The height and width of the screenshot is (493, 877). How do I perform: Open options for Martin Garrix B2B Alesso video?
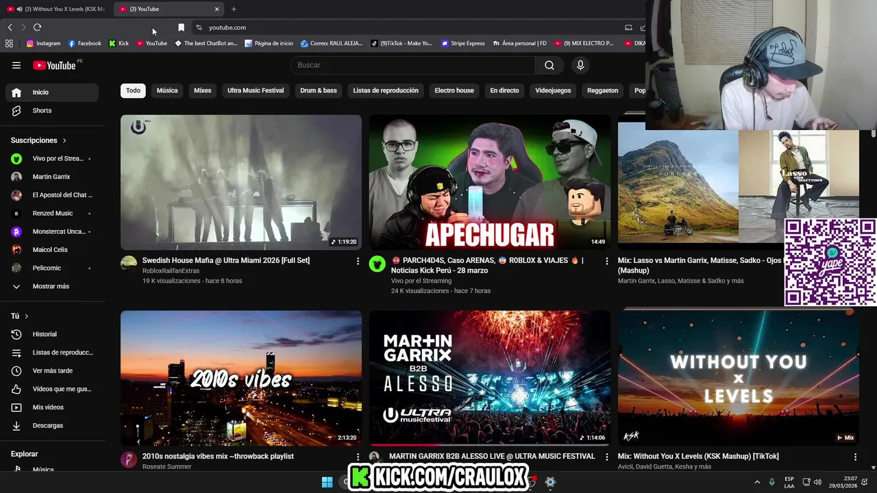coord(606,457)
